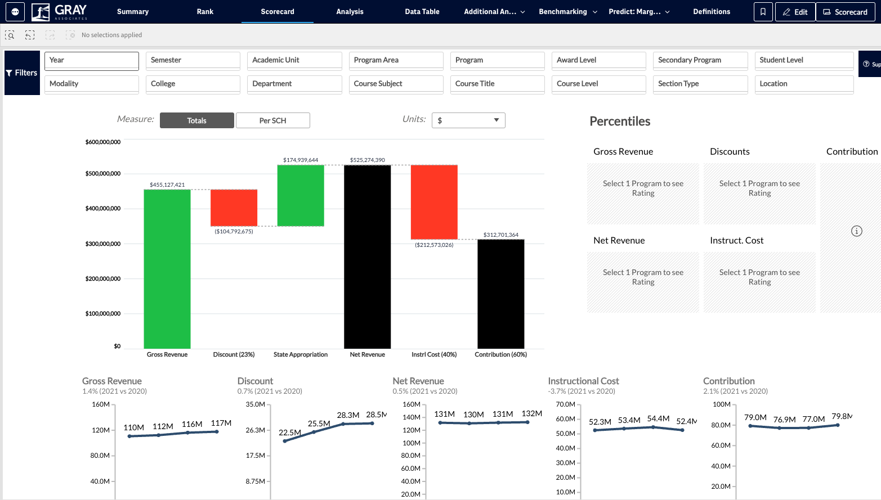Click the red Instrl Cost bar
881x500 pixels.
pos(434,202)
